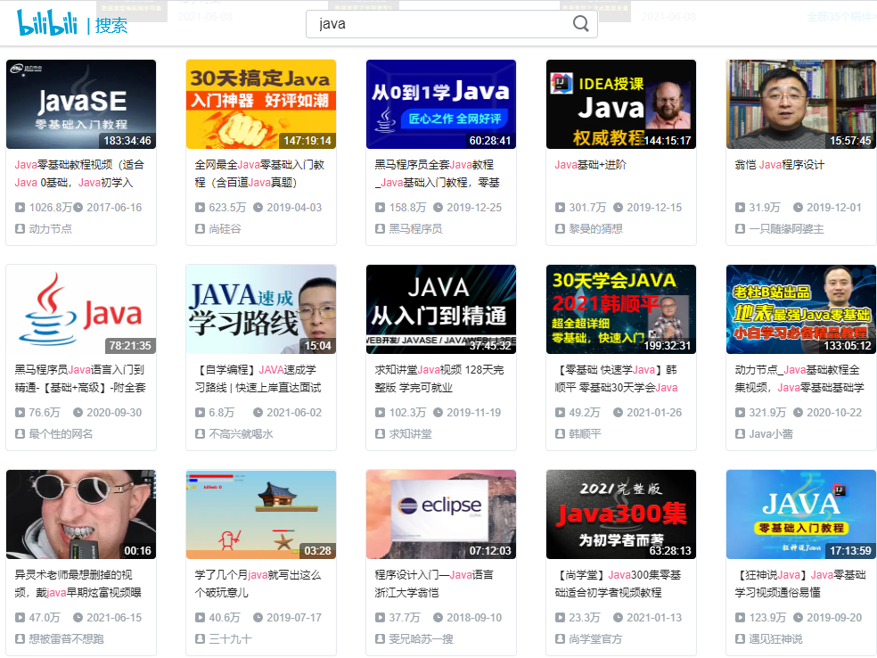Open the title 【自学编程】JAVA速成学习路线
Image resolution: width=877 pixels, height=658 pixels.
point(258,379)
